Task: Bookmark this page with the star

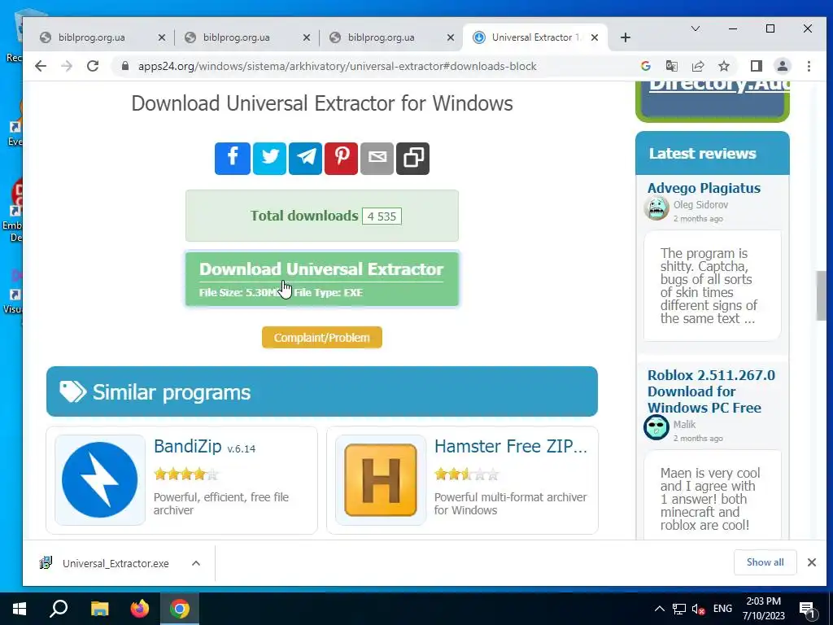Action: 723,66
